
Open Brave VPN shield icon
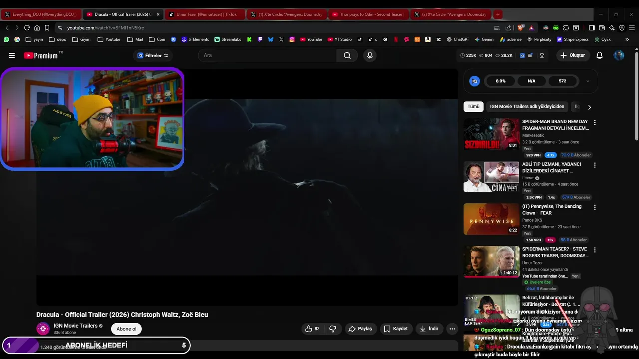click(x=622, y=28)
